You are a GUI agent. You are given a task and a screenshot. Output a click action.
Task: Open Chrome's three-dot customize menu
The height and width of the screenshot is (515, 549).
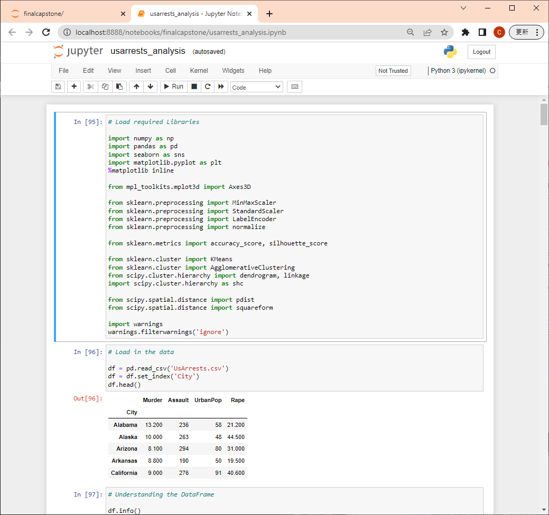tap(537, 32)
